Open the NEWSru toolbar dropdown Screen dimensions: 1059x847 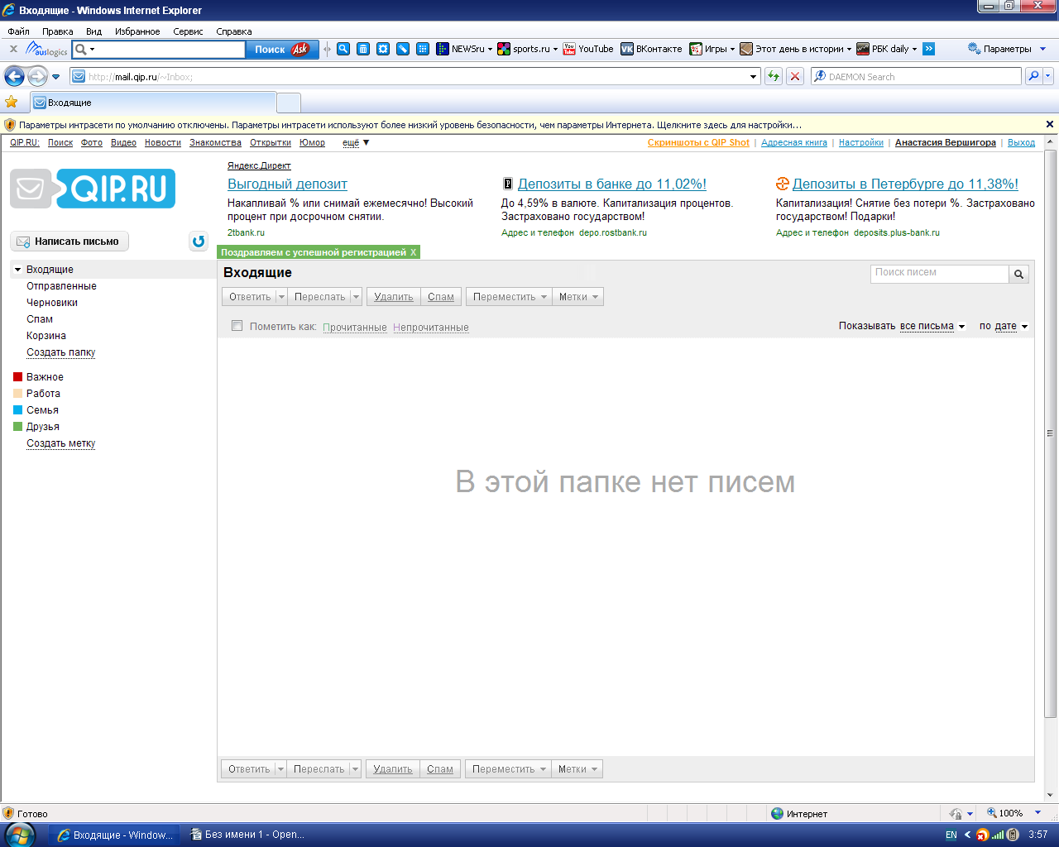[490, 49]
